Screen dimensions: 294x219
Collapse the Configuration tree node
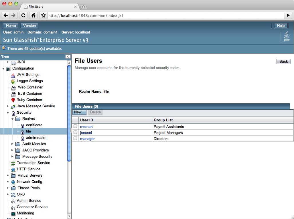coord(3,69)
